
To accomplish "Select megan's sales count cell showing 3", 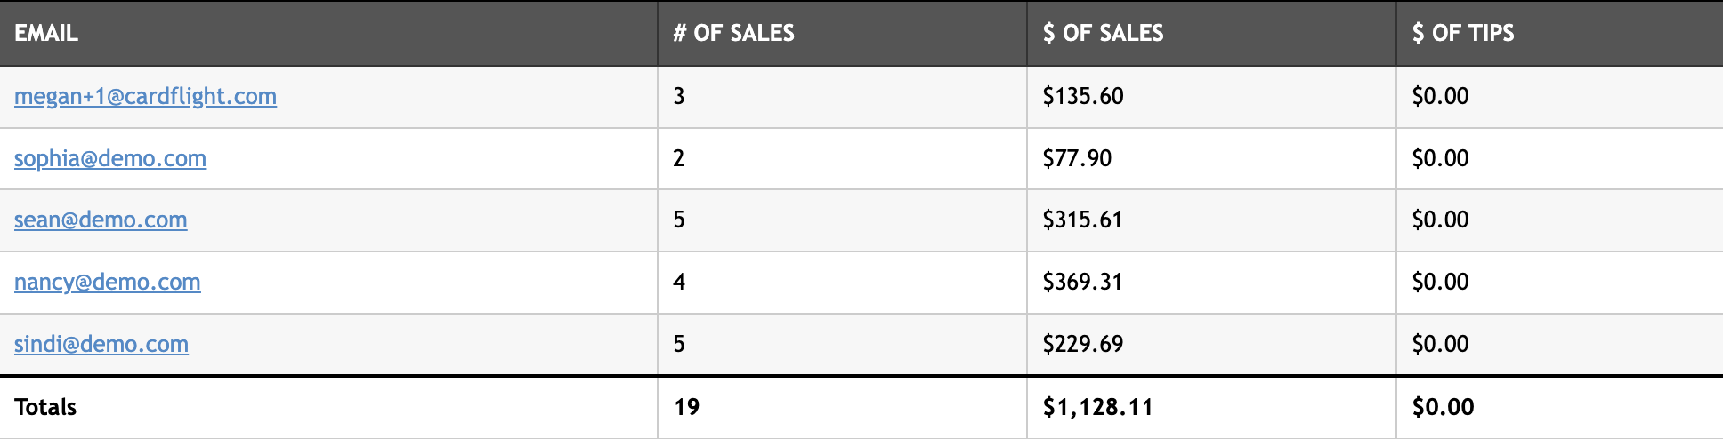I will [842, 97].
